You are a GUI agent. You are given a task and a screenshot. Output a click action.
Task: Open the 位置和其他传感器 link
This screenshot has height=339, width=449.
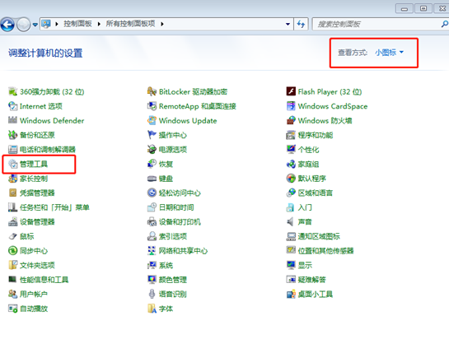(326, 251)
